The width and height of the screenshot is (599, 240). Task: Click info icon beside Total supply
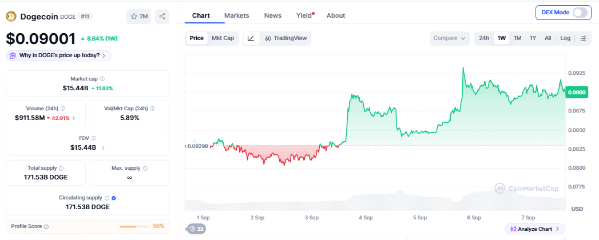coord(61,168)
